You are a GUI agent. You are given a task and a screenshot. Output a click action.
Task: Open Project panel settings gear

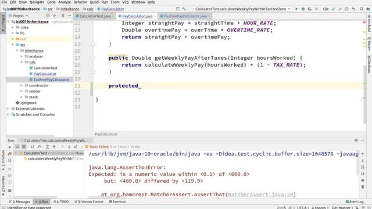63,16
